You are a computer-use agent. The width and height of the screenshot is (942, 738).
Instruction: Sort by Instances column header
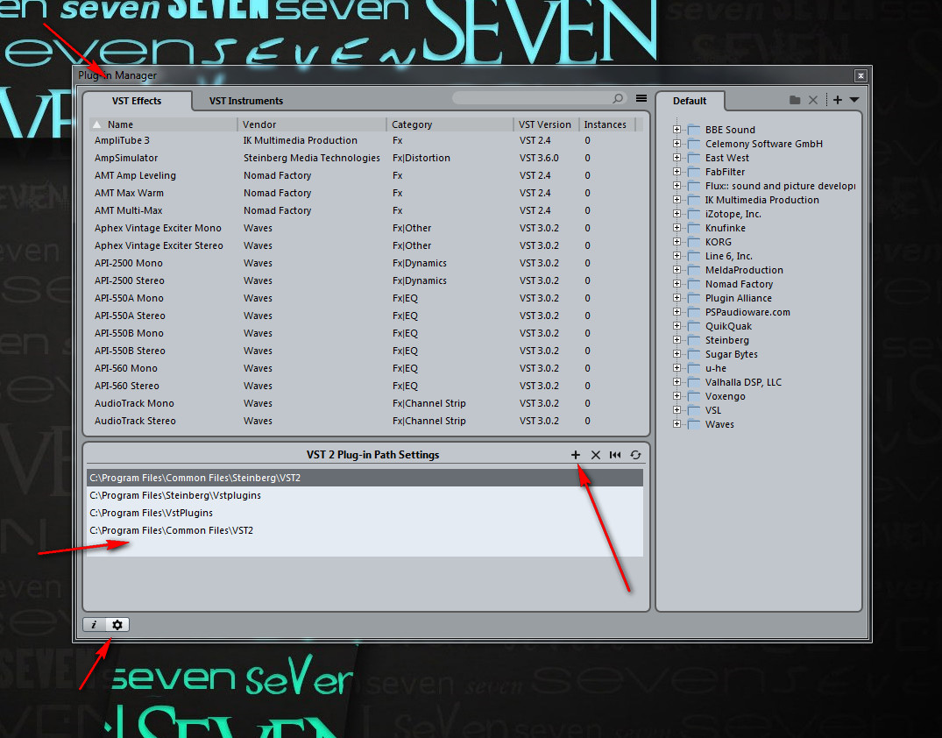[606, 124]
